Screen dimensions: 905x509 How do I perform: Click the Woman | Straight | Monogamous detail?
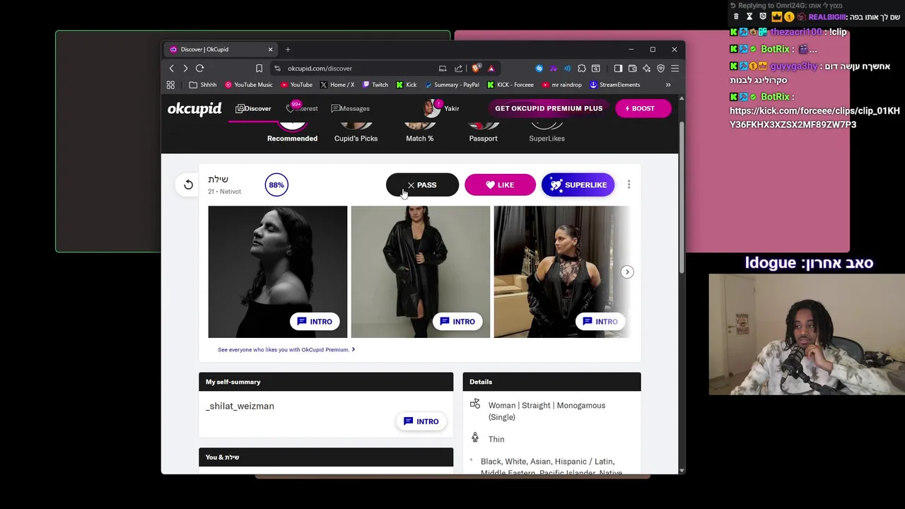(x=547, y=411)
